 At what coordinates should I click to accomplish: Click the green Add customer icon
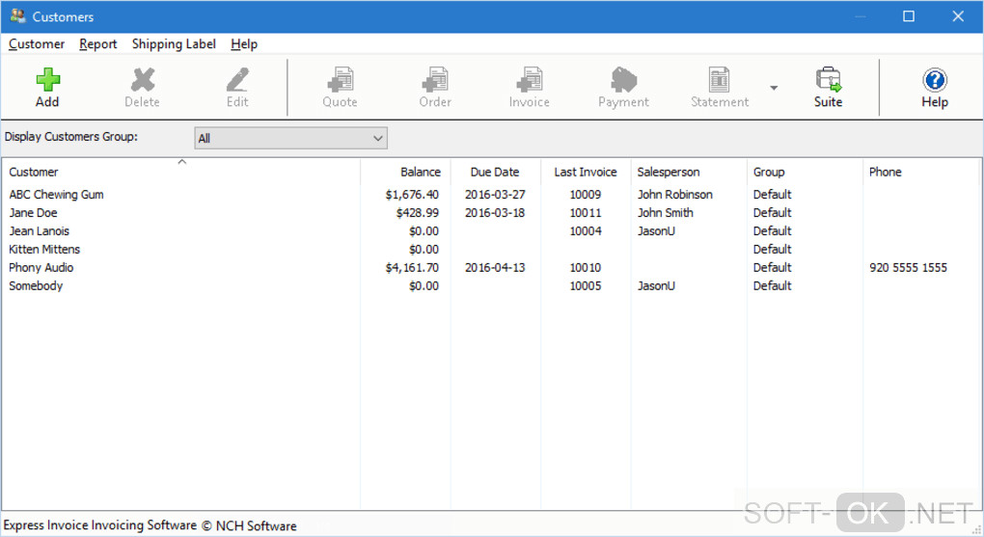point(47,80)
